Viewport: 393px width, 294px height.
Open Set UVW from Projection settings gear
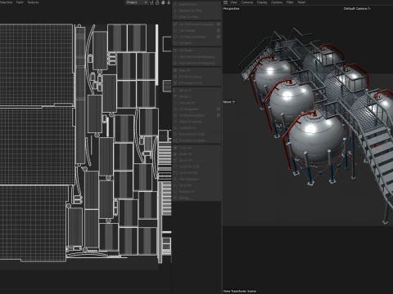[x=219, y=24]
